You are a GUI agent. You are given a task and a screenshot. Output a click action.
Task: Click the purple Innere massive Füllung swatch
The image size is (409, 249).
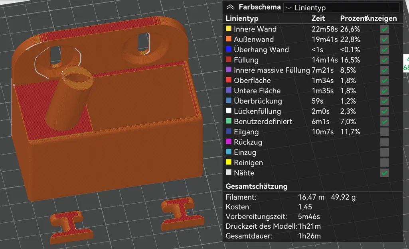tap(229, 70)
